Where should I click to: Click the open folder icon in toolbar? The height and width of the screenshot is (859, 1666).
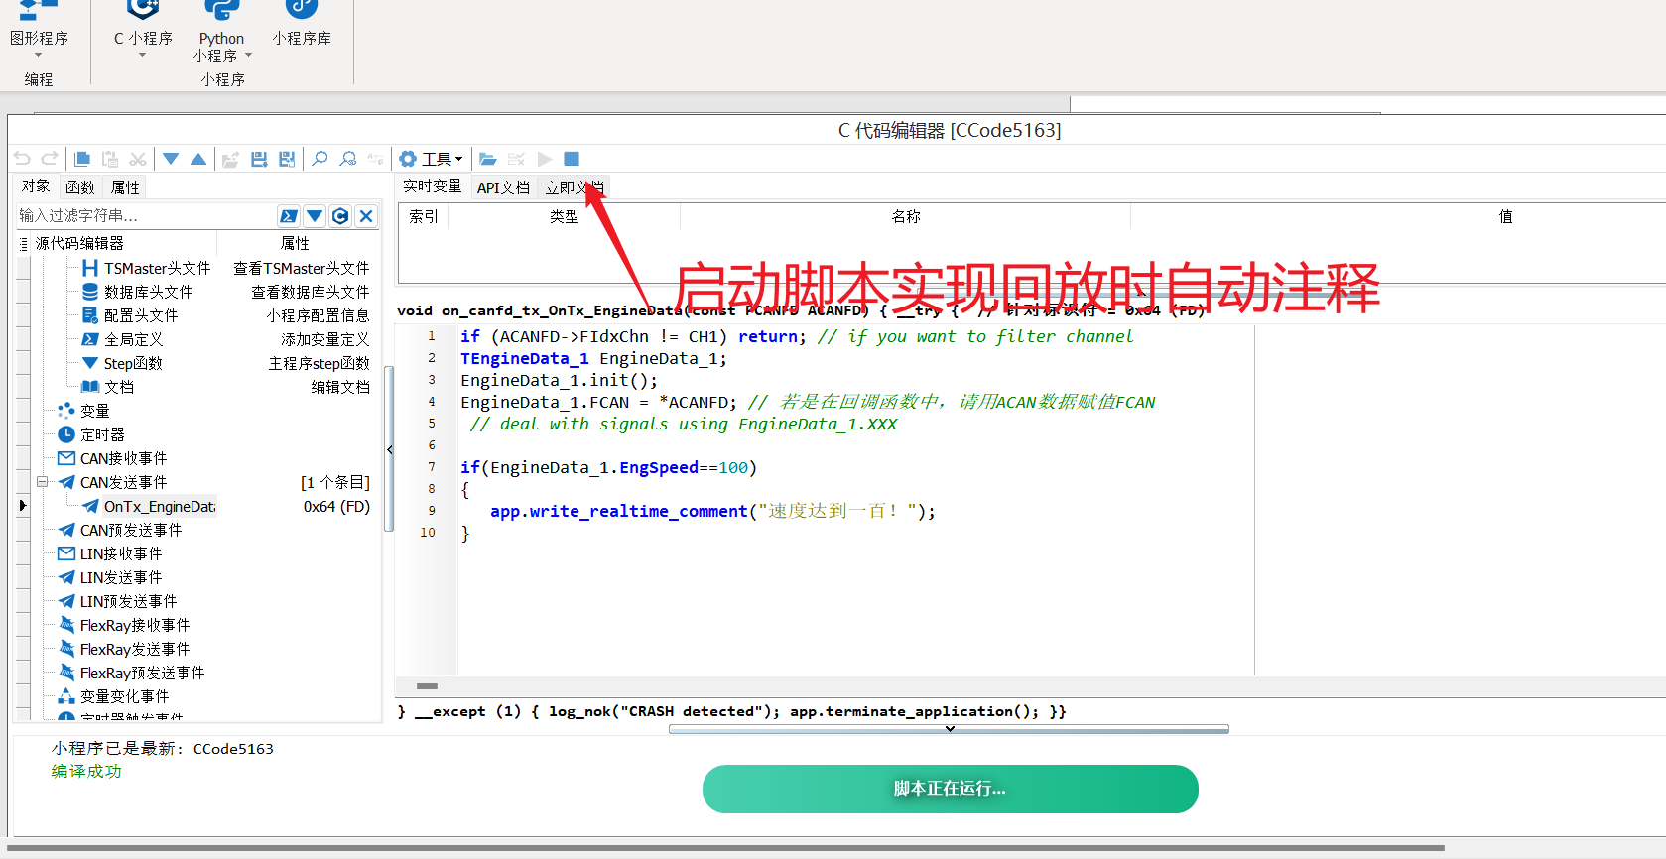point(488,159)
